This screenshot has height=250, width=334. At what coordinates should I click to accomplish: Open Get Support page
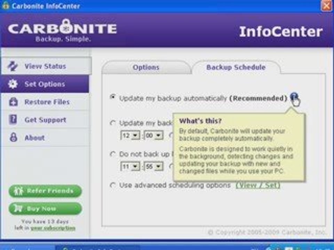tap(45, 120)
